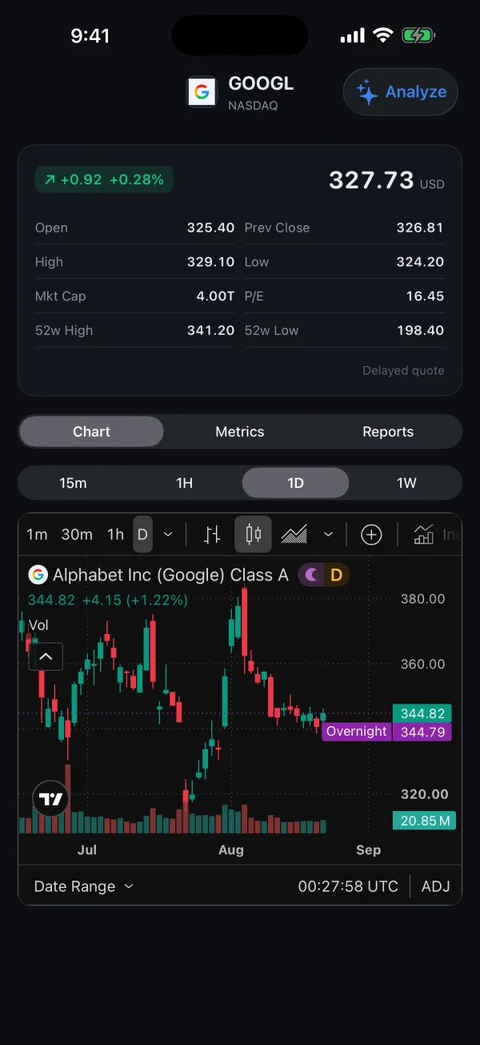Select the area chart style icon
Image resolution: width=480 pixels, height=1045 pixels.
(294, 535)
